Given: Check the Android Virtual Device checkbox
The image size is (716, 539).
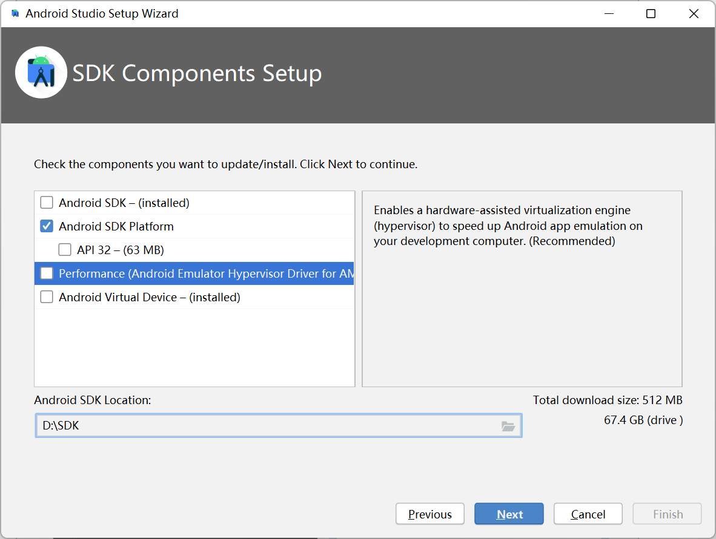Looking at the screenshot, I should (47, 297).
